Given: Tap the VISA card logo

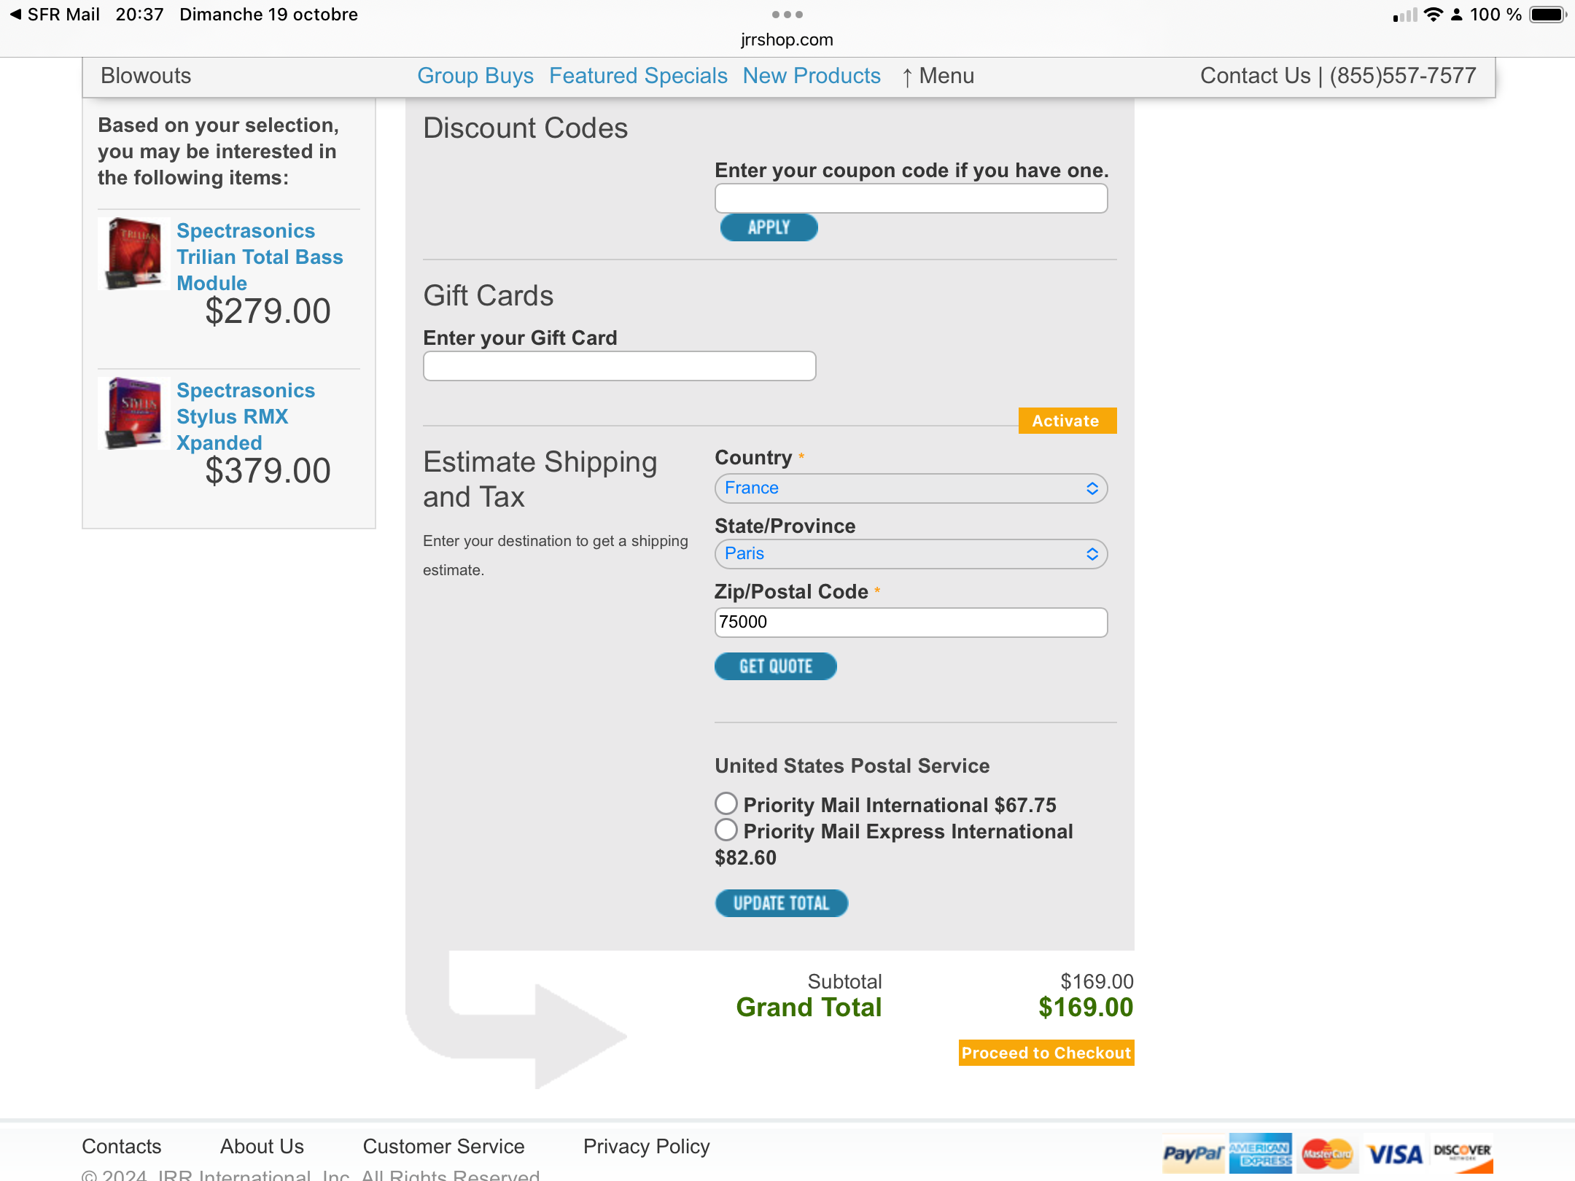Looking at the screenshot, I should [x=1394, y=1153].
